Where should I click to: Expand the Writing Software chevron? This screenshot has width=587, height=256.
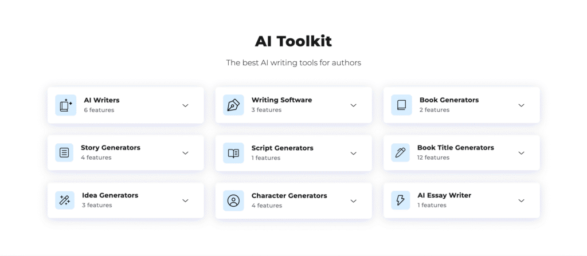tap(353, 105)
